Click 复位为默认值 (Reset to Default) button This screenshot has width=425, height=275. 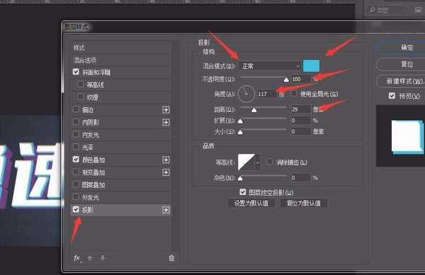(304, 203)
